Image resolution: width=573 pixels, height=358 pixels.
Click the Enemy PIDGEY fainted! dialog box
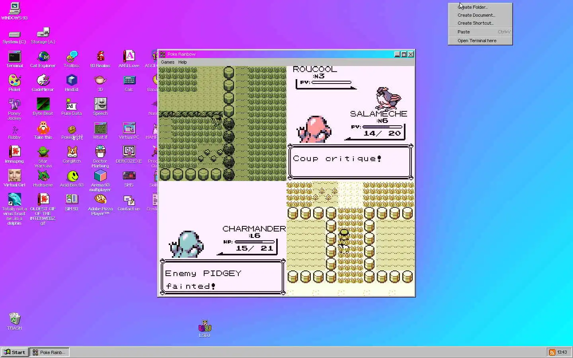223,278
